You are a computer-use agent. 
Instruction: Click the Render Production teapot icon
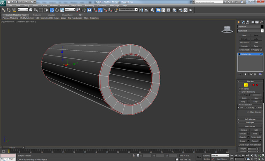191,10
